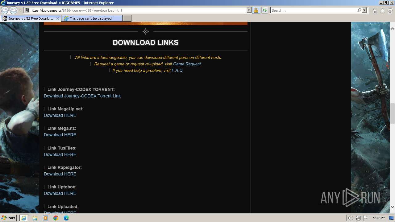Open the Action Center flag icon
The width and height of the screenshot is (395, 222).
(x=366, y=218)
